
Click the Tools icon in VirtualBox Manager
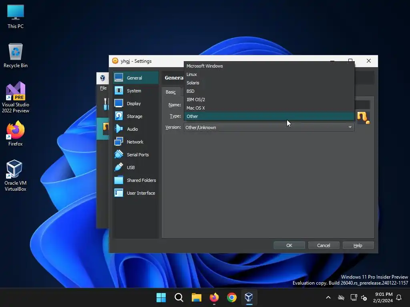(105, 104)
